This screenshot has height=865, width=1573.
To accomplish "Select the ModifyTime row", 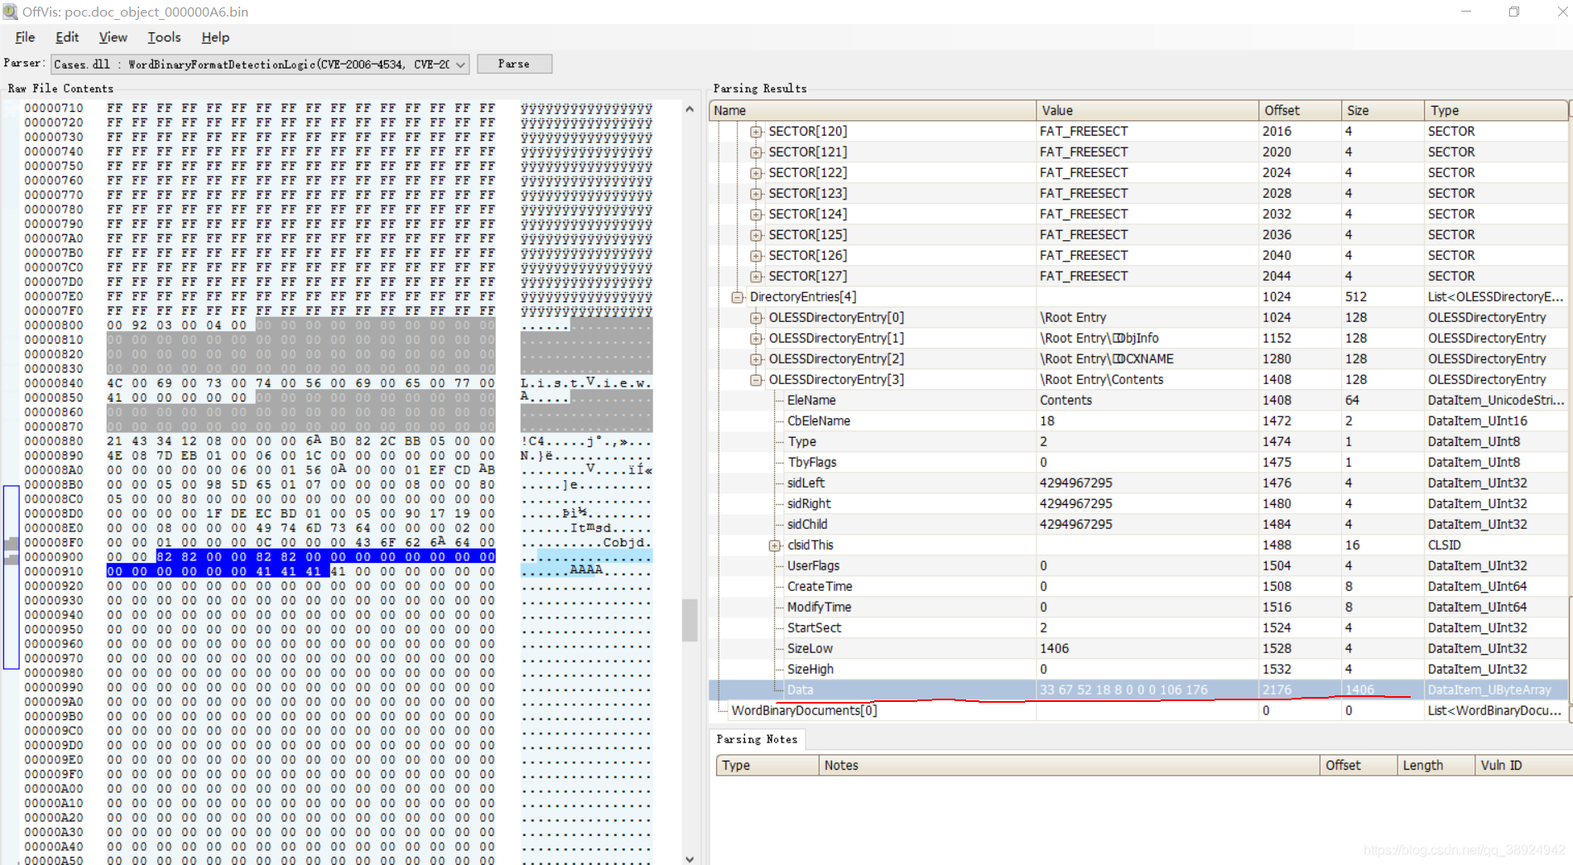I will tap(1138, 608).
